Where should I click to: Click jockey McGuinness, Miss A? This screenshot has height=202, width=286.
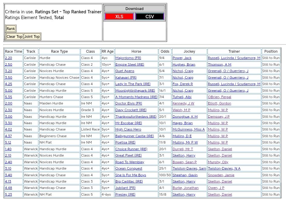(x=188, y=129)
